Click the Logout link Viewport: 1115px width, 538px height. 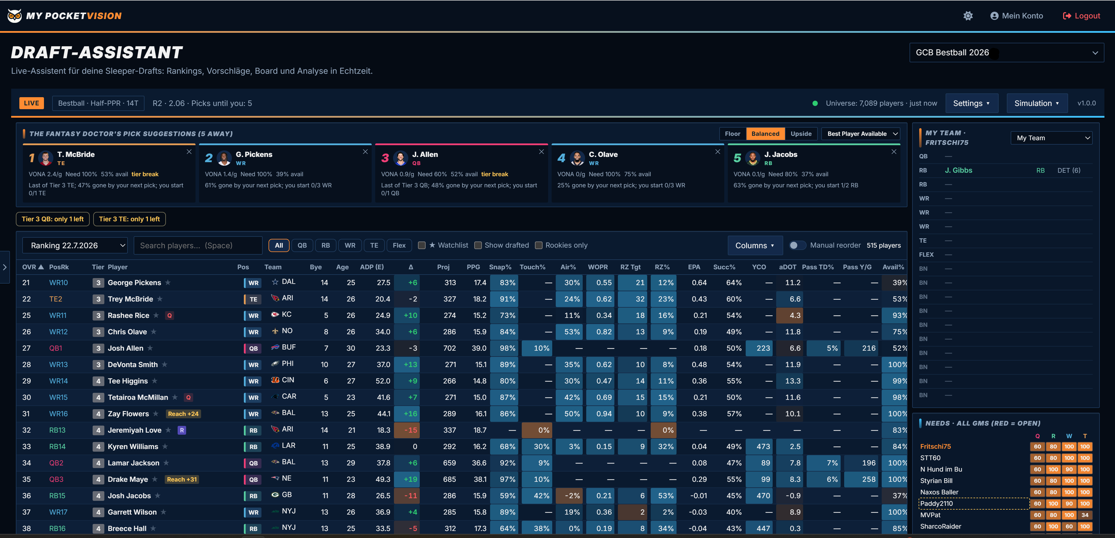(1081, 16)
